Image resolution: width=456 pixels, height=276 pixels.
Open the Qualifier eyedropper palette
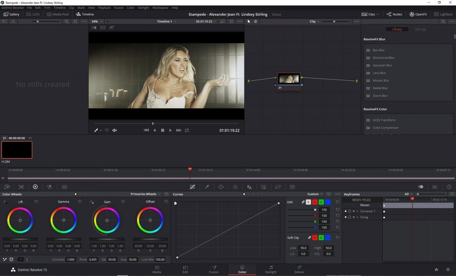tap(207, 187)
